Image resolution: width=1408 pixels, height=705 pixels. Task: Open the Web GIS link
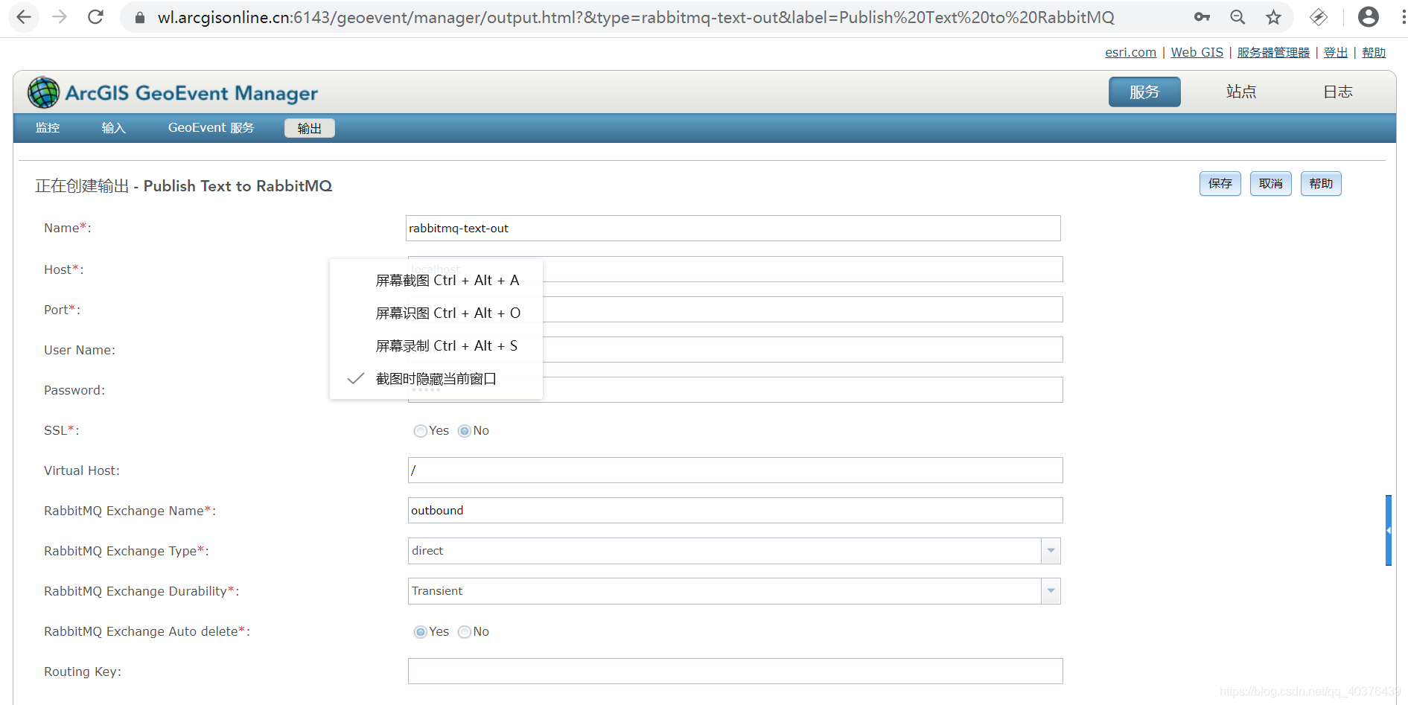(x=1197, y=52)
